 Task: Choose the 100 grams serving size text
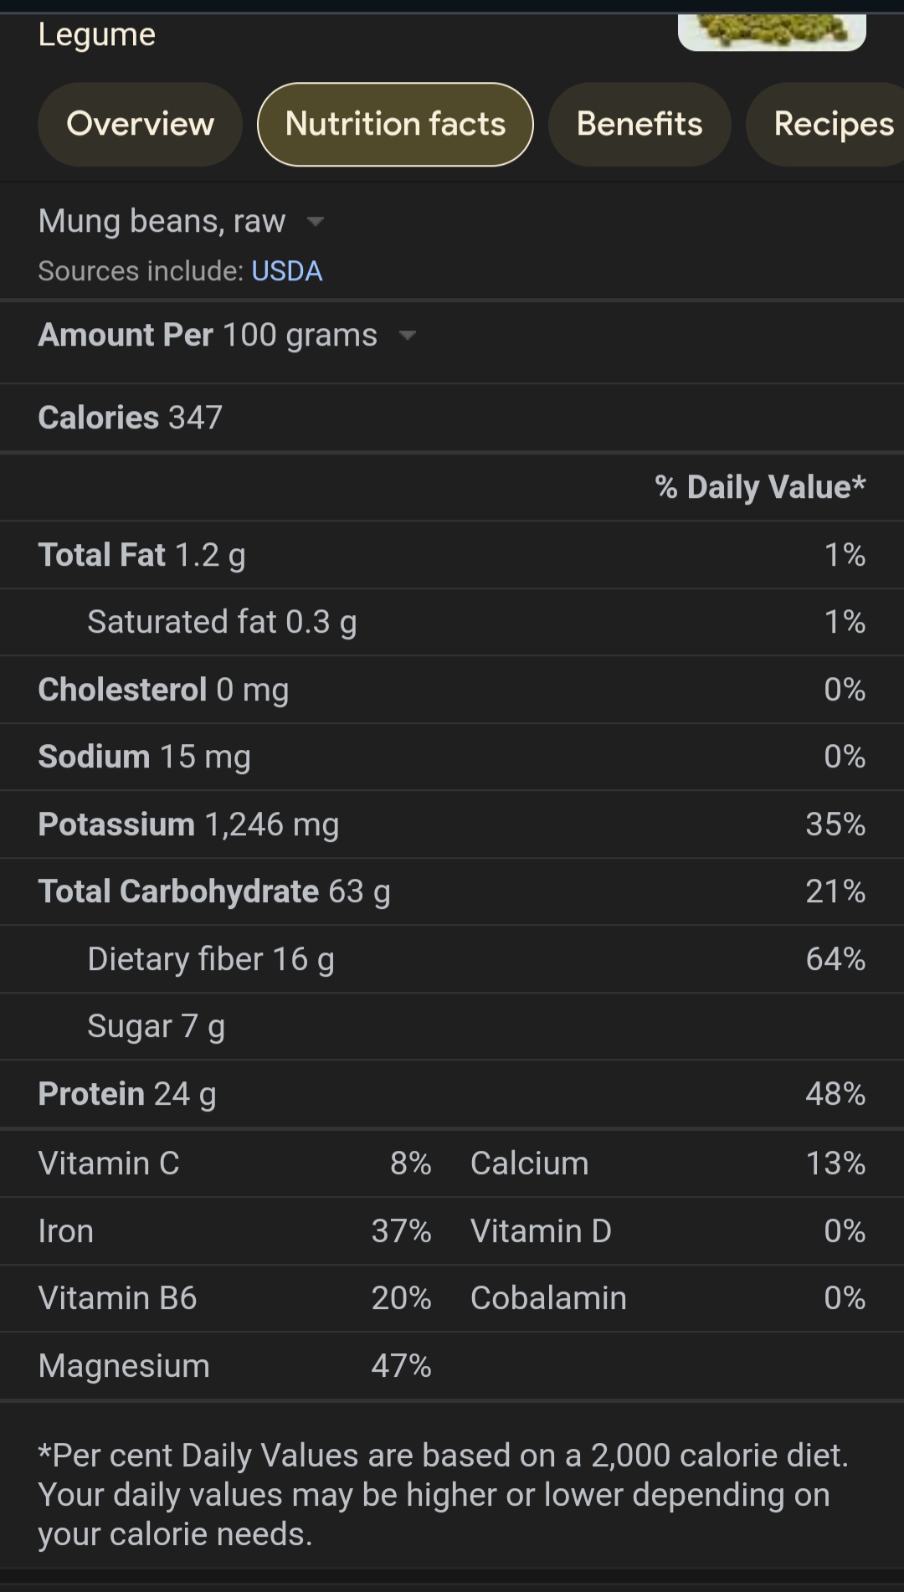(300, 335)
